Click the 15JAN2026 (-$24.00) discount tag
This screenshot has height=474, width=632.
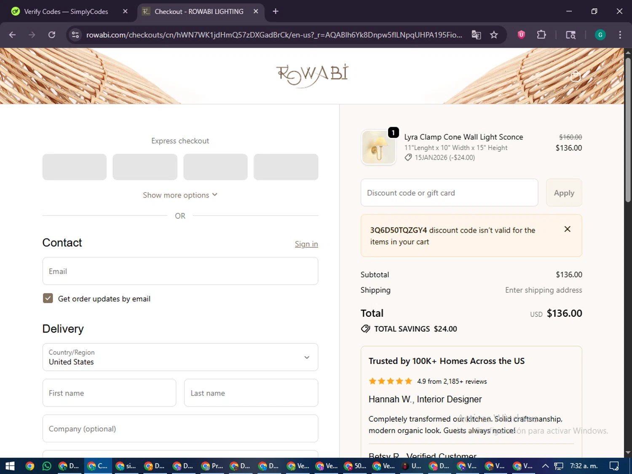[x=440, y=158]
